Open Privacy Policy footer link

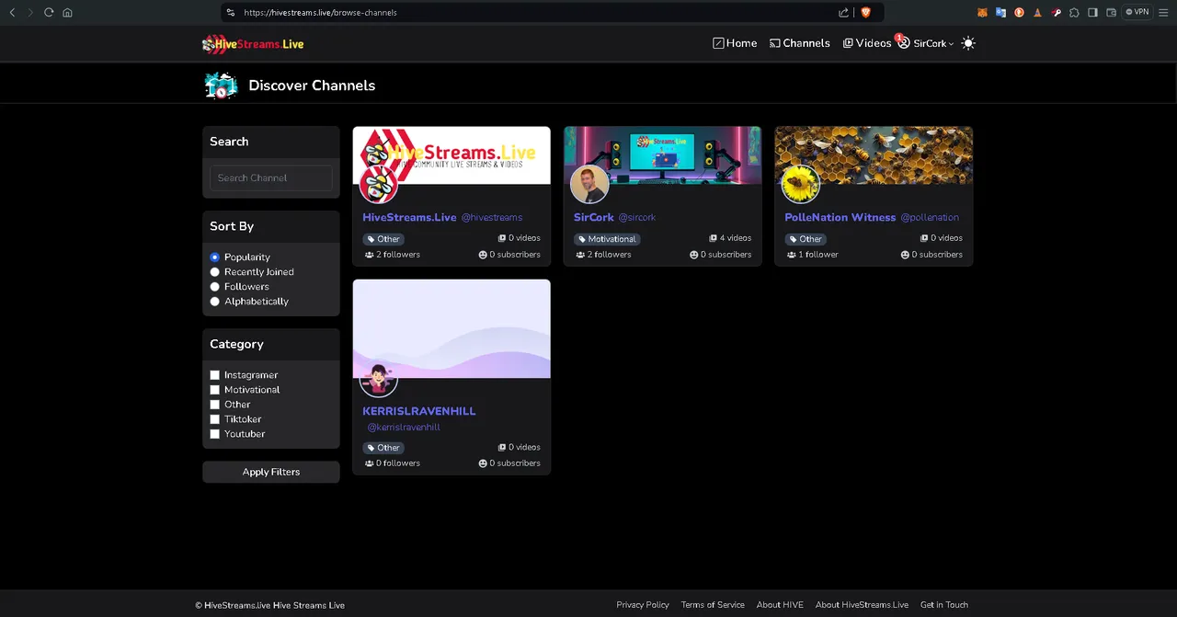(643, 605)
